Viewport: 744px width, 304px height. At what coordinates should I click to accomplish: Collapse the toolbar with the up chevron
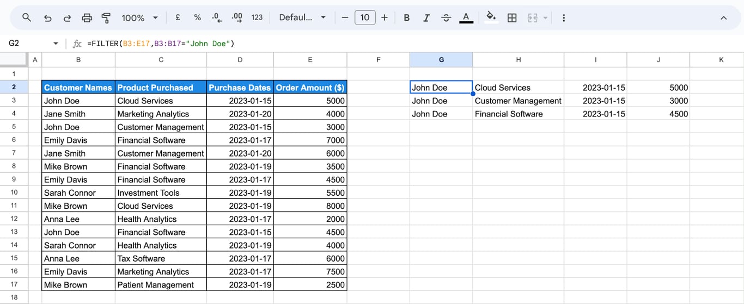pyautogui.click(x=723, y=18)
